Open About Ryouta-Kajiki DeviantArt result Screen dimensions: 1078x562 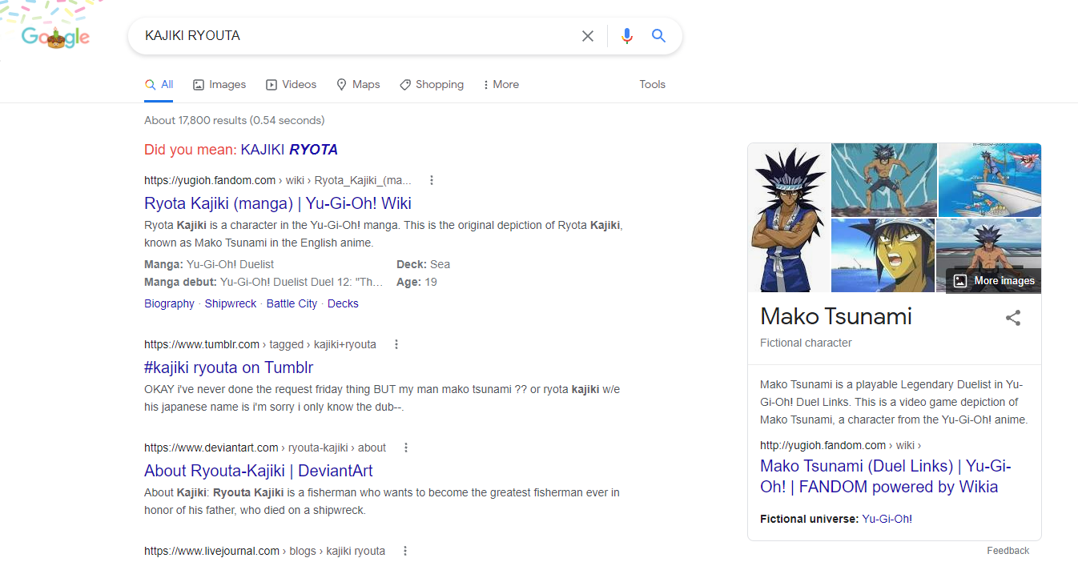(259, 471)
